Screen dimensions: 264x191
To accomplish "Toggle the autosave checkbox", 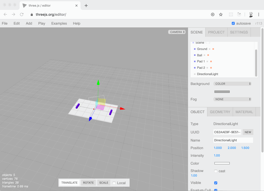I will [233, 23].
